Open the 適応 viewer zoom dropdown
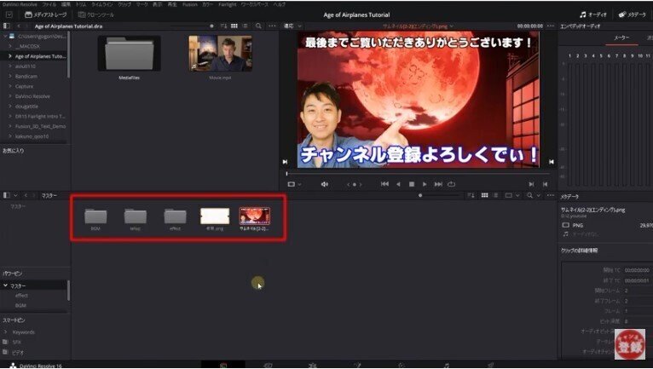 click(292, 26)
